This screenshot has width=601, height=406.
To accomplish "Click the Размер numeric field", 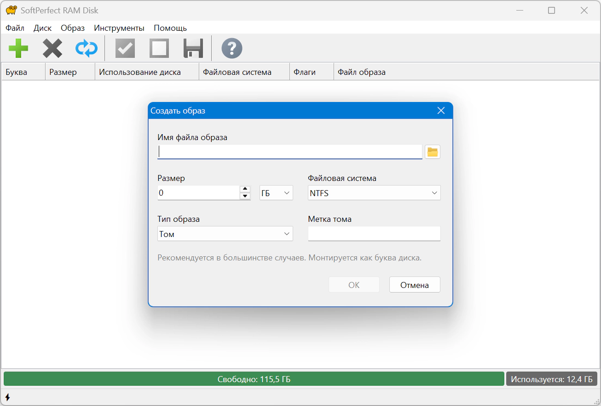I will click(x=198, y=193).
